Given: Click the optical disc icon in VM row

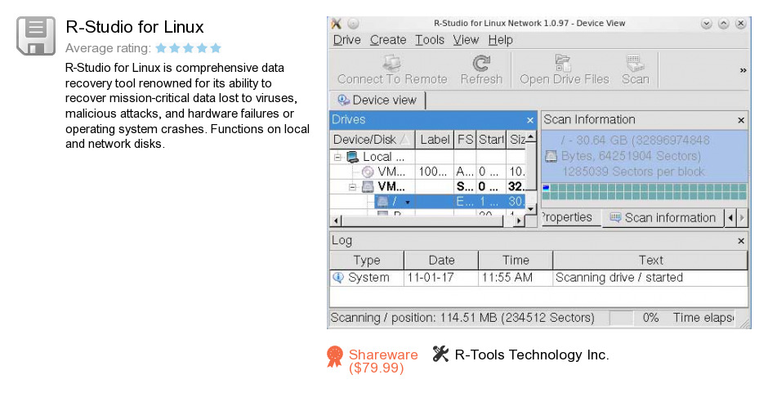Looking at the screenshot, I should 368,172.
